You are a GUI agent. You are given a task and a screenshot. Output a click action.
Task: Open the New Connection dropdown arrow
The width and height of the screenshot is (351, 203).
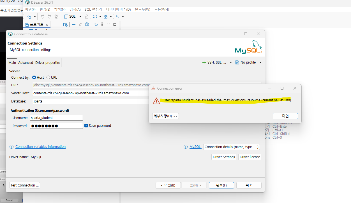35,17
